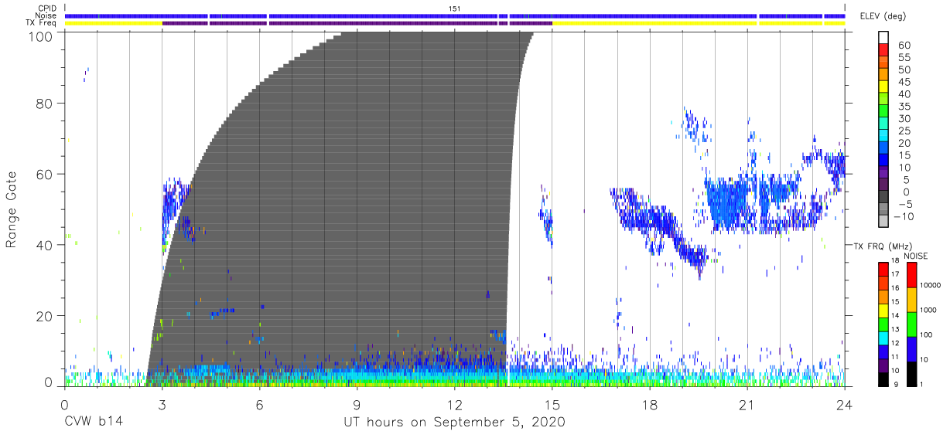Click the yellow NOISE colorbar segment
The image size is (950, 438).
(911, 300)
